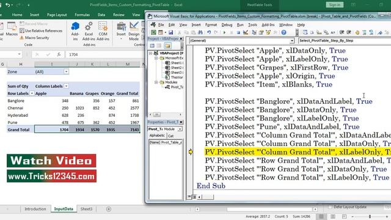Click the blue Help question mark icon
This screenshot has width=391, height=220.
pyautogui.click(x=283, y=32)
